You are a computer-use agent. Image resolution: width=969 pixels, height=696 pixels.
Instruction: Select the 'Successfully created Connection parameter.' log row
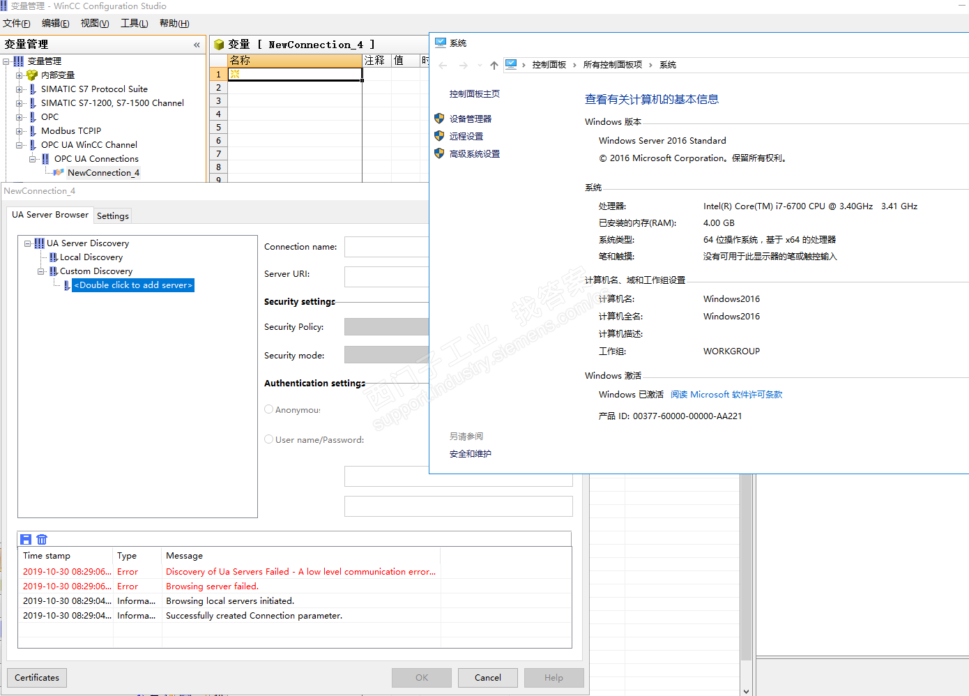pos(294,616)
